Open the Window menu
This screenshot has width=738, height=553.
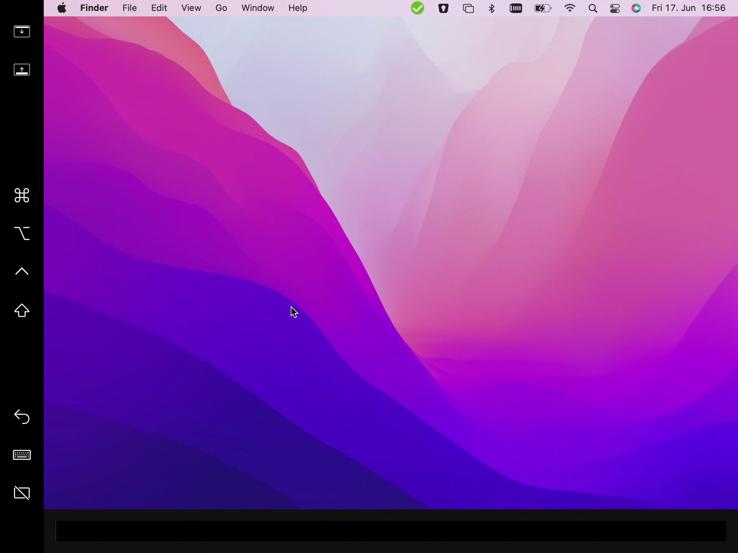point(258,8)
